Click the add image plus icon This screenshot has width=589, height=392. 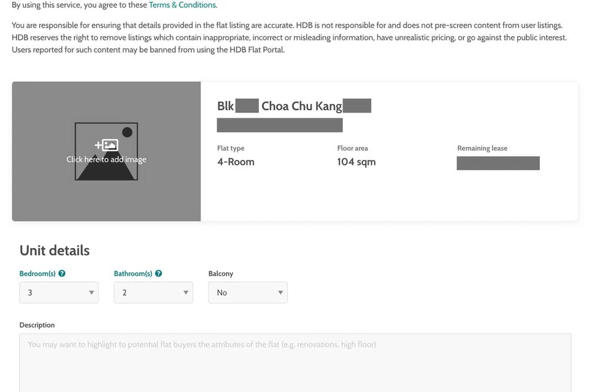[106, 145]
